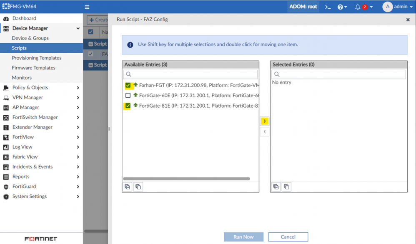Click the System Settings gear icon
Screen dimensions: 416x244
tap(6, 197)
